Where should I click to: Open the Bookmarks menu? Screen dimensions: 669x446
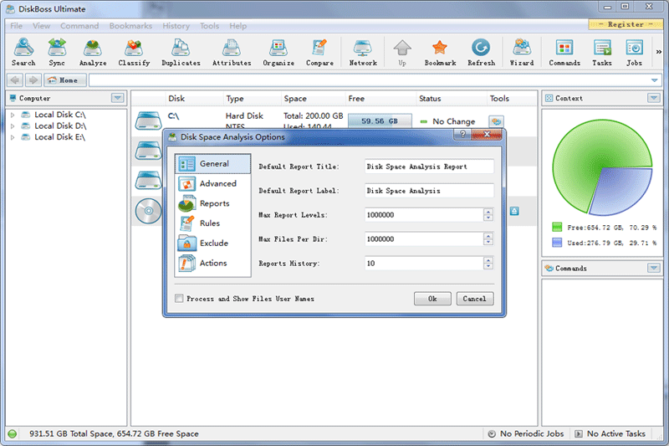point(130,26)
